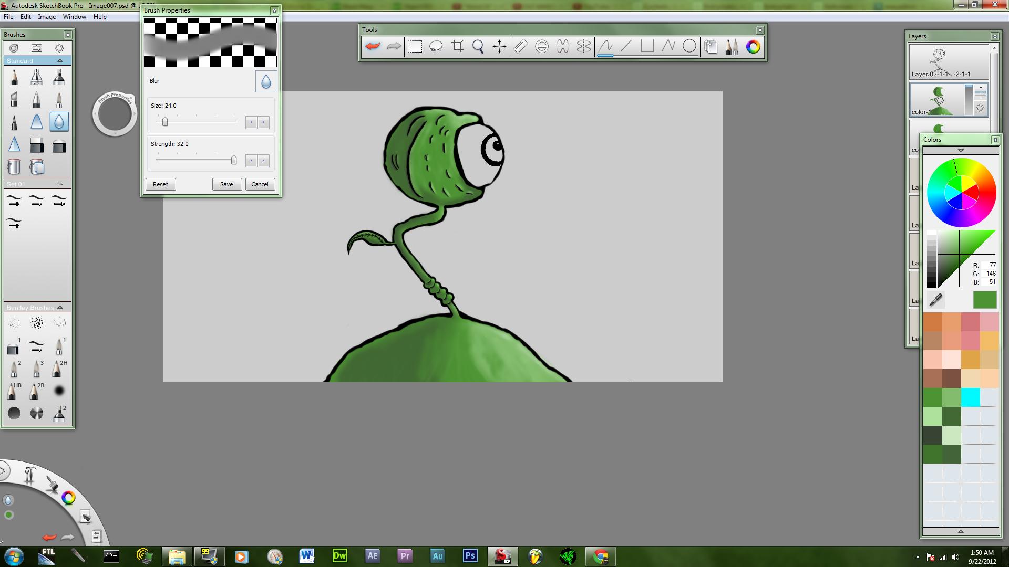Screen dimensions: 1009x567
Task: Select the Rectangular selection tool
Action: (x=415, y=46)
